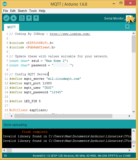
Task: Click "Done uploading." status message
Action: [16, 125]
